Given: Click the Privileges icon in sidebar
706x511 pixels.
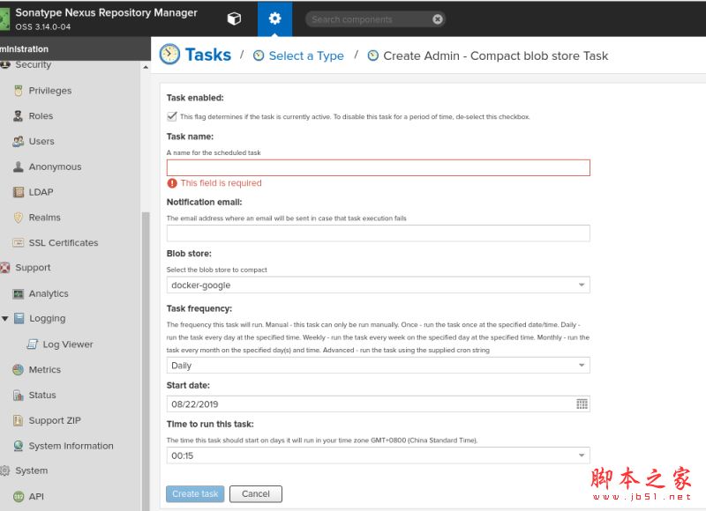Looking at the screenshot, I should click(x=19, y=91).
